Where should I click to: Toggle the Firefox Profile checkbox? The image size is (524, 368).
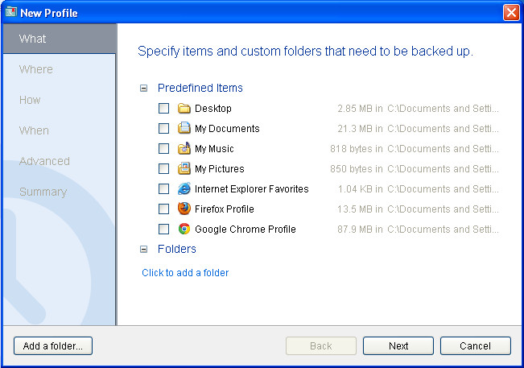point(163,209)
